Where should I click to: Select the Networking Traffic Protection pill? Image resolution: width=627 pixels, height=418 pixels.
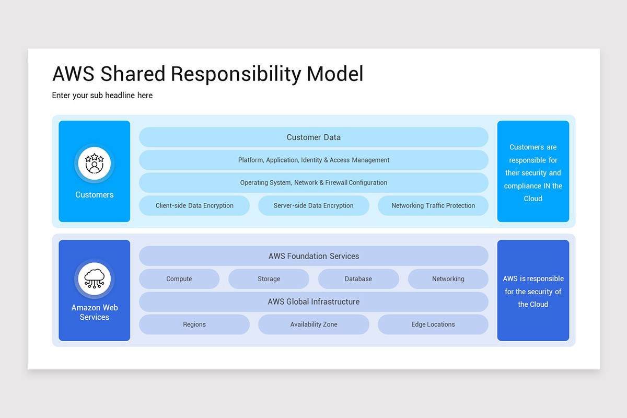(433, 205)
